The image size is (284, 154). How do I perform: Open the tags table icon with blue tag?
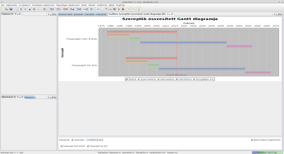(92, 9)
